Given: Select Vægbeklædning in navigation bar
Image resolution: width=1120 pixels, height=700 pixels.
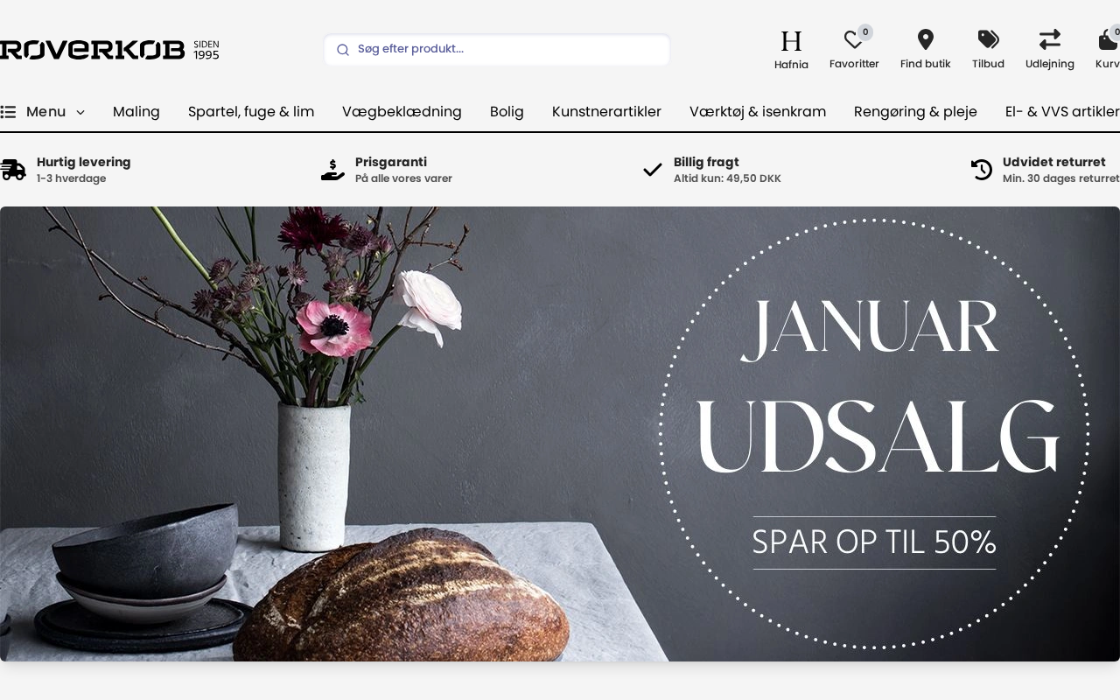Looking at the screenshot, I should tap(402, 112).
